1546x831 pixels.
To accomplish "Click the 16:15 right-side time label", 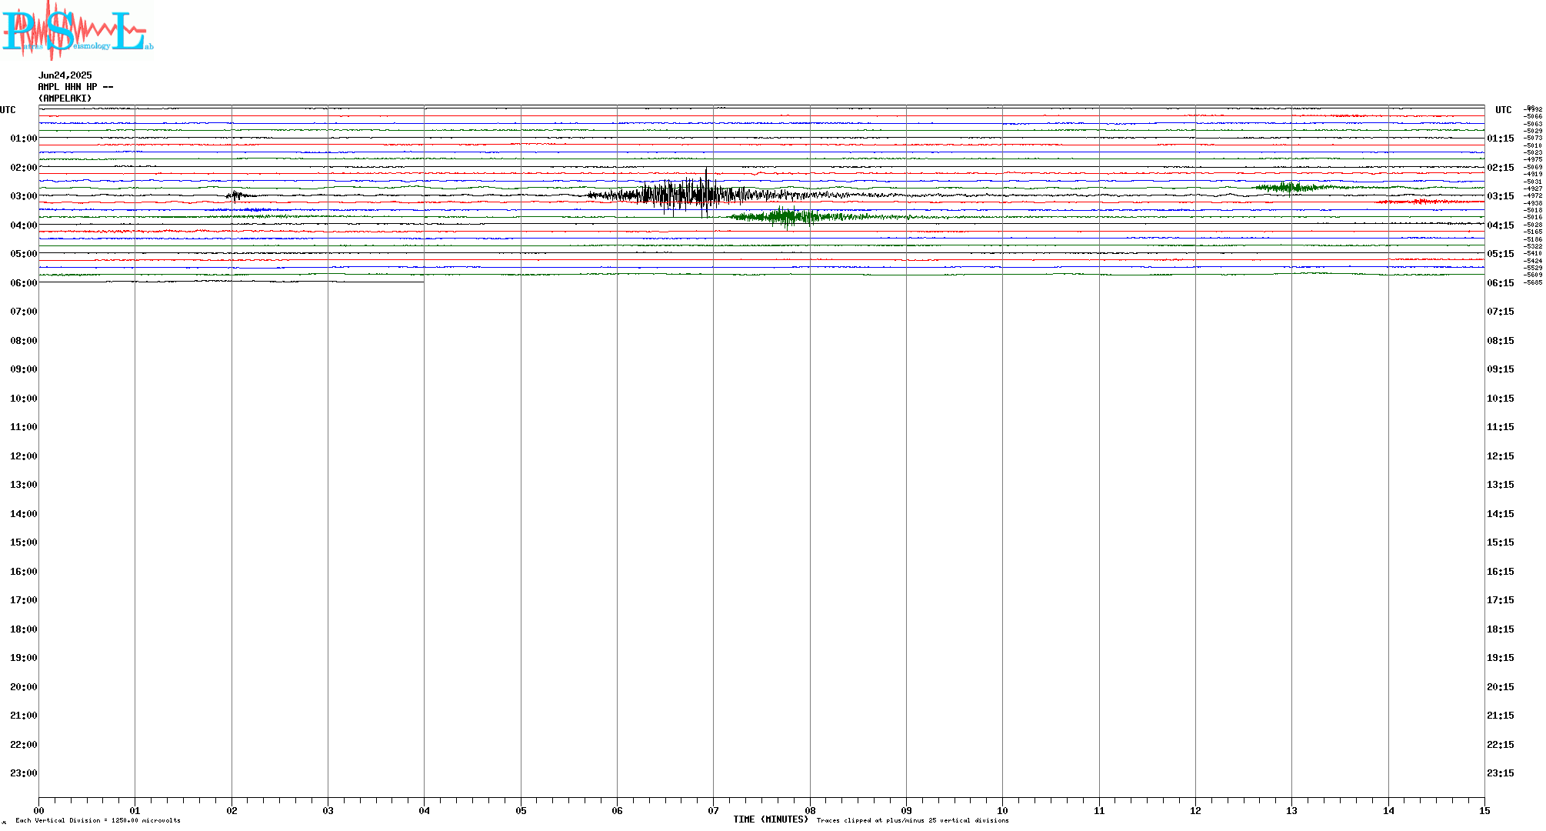I will click(x=1501, y=572).
